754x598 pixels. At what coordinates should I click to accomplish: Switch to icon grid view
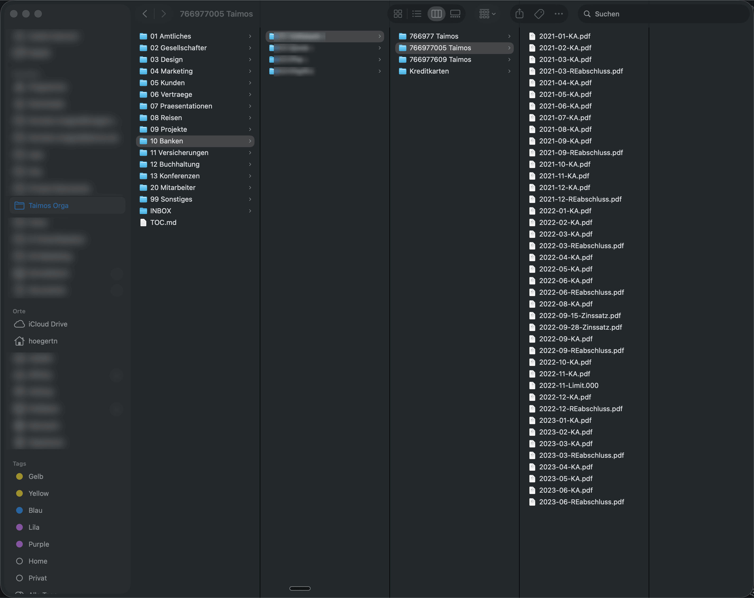[x=398, y=14]
